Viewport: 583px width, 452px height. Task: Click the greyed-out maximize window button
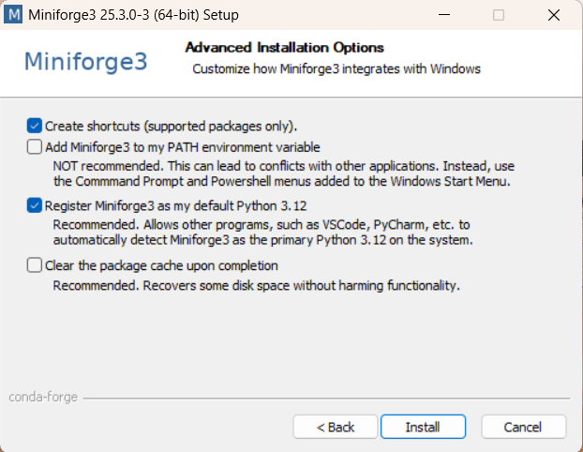499,15
